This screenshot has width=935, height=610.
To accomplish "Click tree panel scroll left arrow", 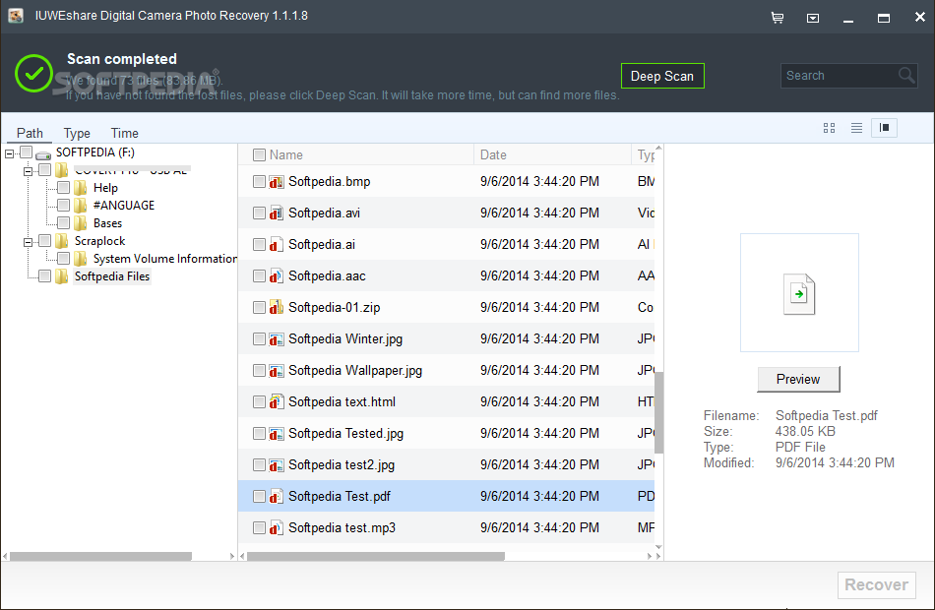I will coord(5,556).
